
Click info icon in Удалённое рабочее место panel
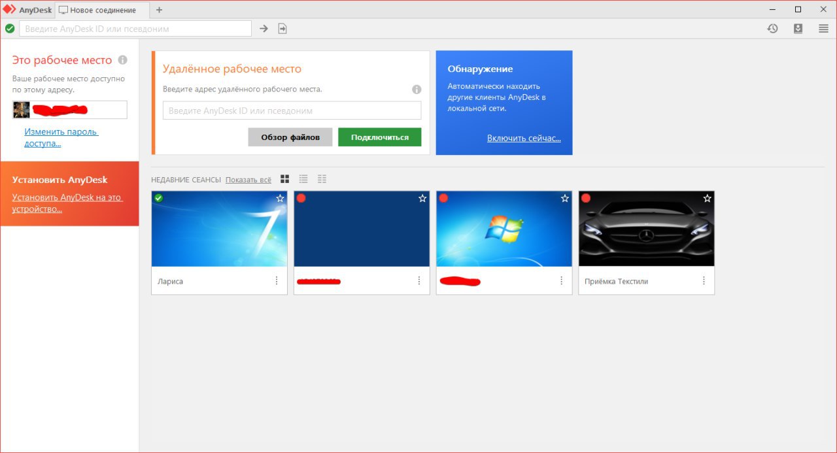point(417,90)
